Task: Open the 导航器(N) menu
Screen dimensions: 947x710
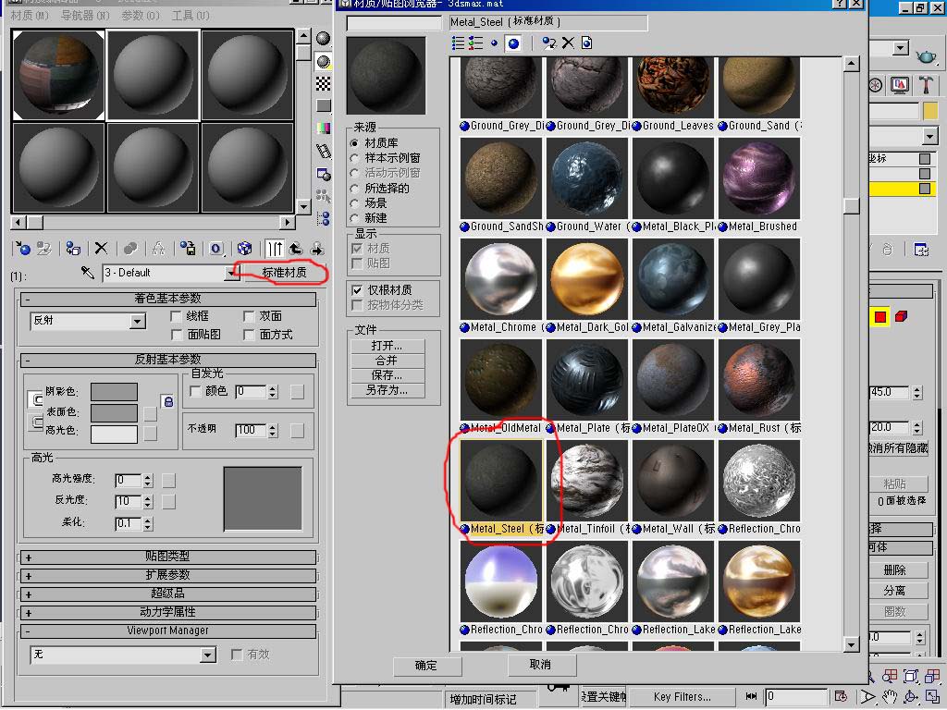Action: point(85,15)
